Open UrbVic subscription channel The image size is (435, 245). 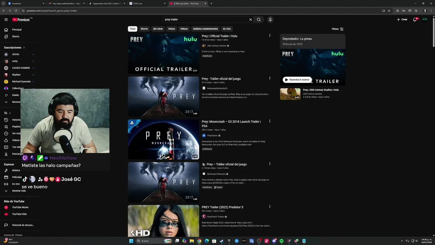click(16, 54)
